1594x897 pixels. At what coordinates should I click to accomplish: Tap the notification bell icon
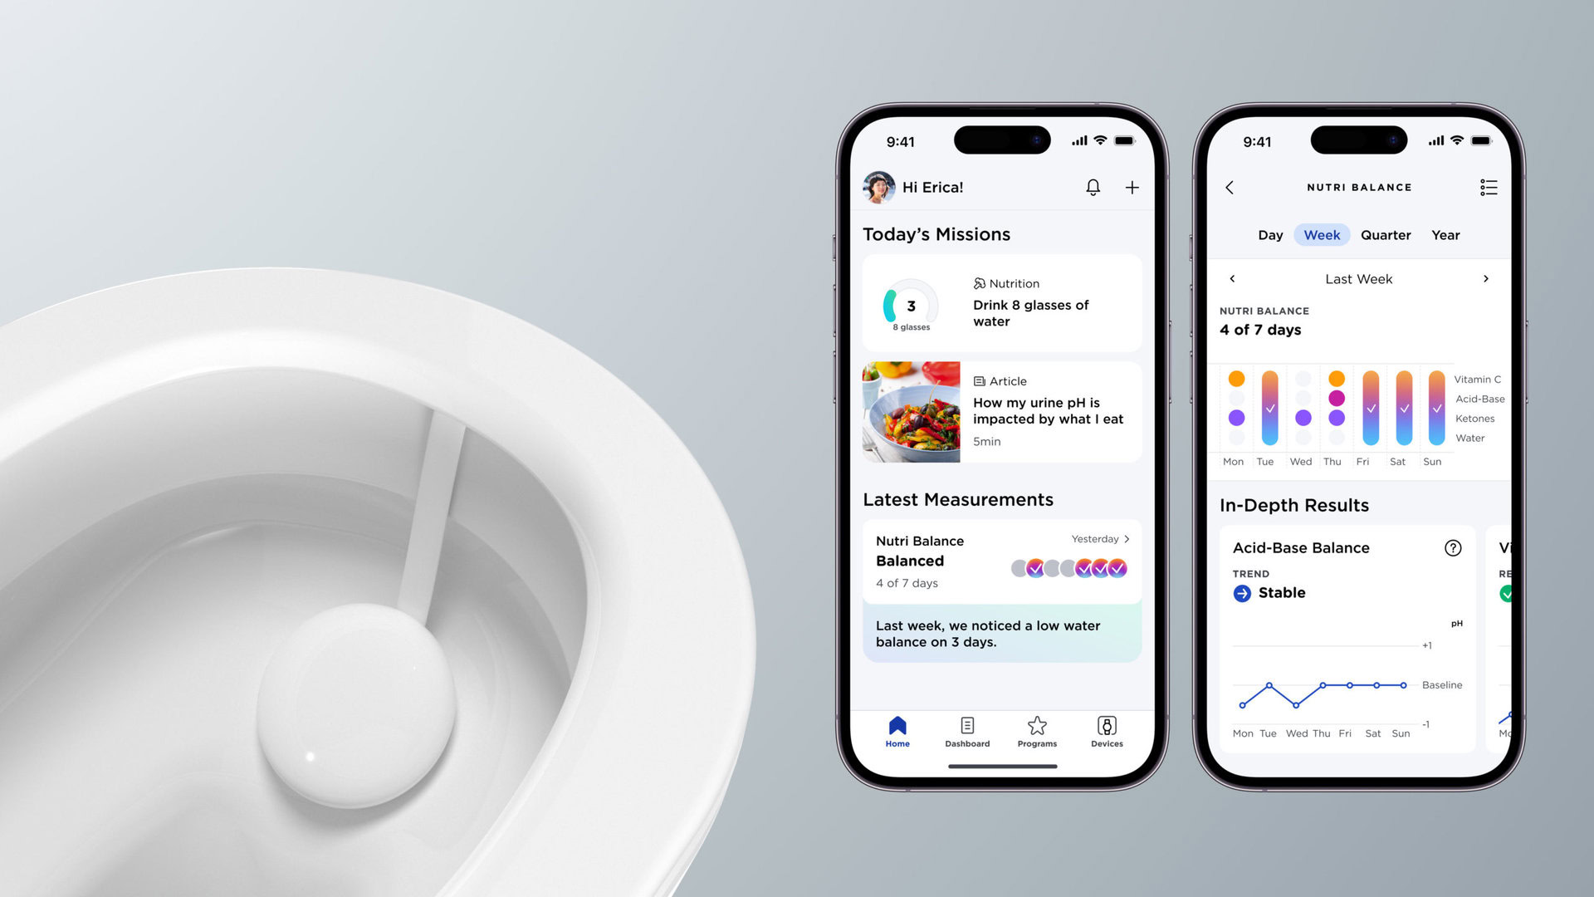click(x=1093, y=186)
